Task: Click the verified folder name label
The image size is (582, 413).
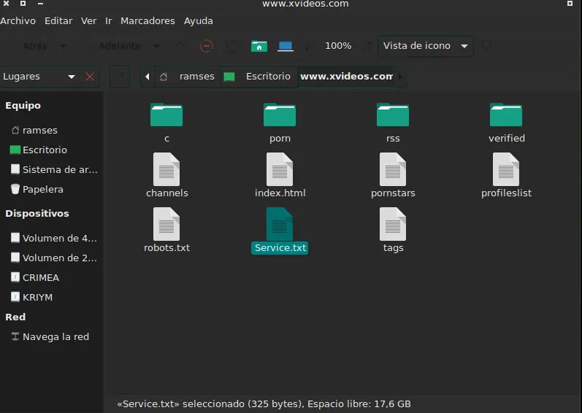Action: click(x=507, y=139)
